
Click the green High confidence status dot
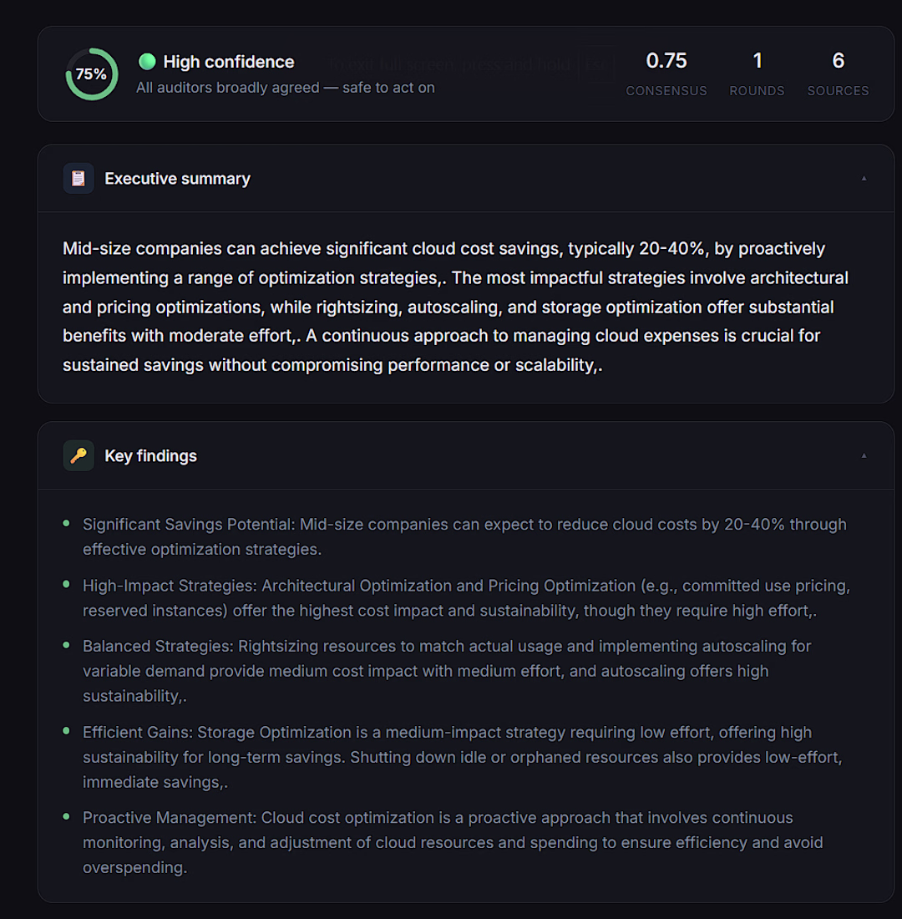pyautogui.click(x=147, y=61)
